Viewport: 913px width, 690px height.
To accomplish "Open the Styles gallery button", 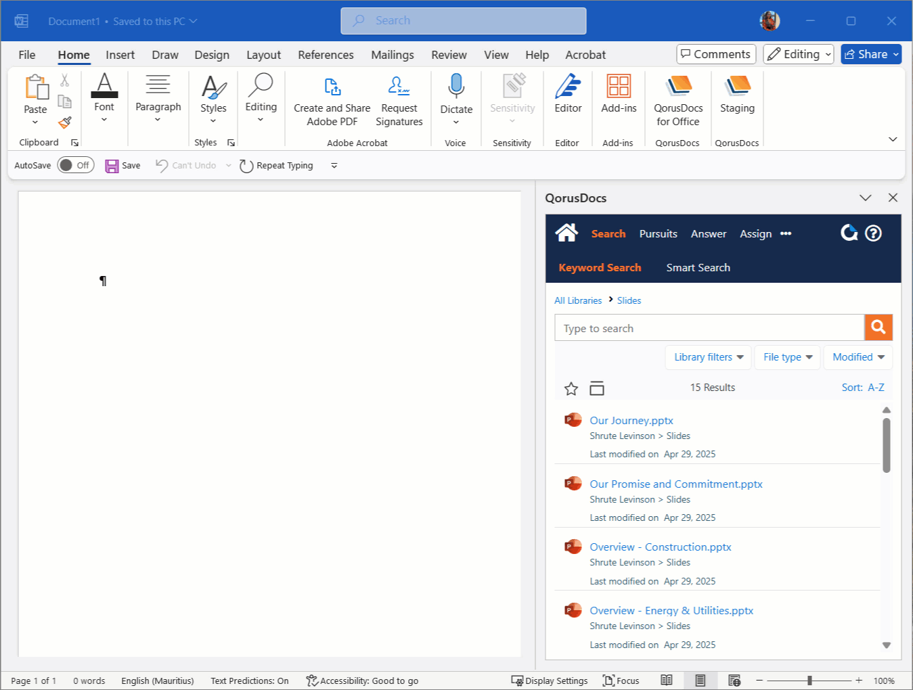I will pos(213,99).
